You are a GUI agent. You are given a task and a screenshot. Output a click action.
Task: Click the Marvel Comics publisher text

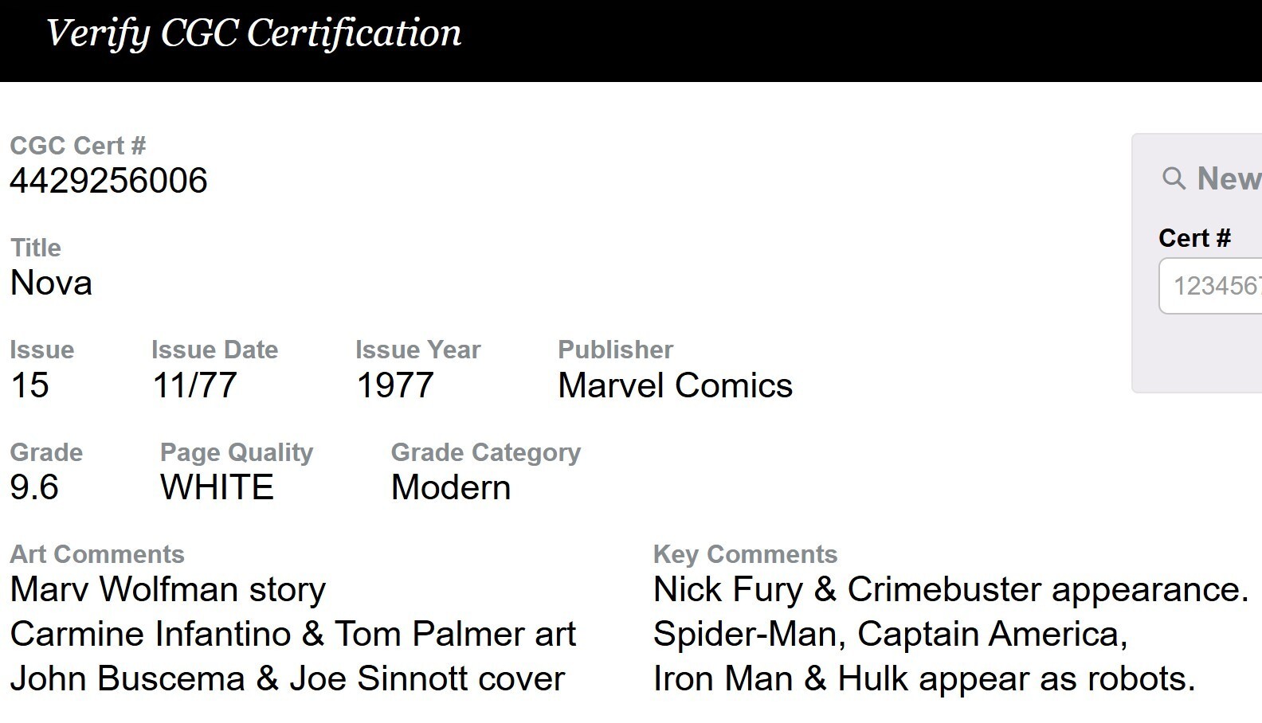point(676,385)
